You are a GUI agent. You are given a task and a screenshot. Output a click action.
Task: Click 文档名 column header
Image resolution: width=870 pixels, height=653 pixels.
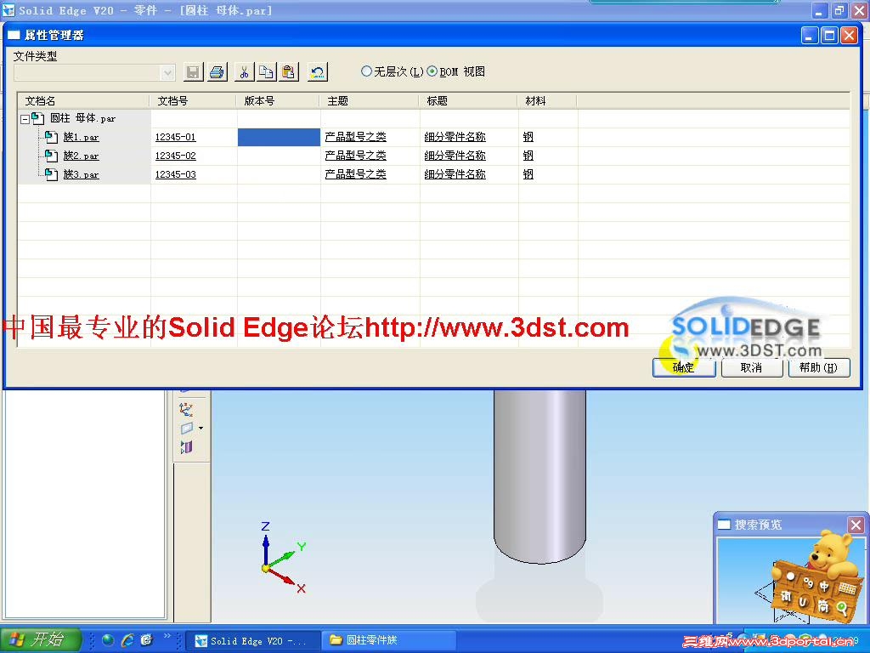tap(83, 101)
